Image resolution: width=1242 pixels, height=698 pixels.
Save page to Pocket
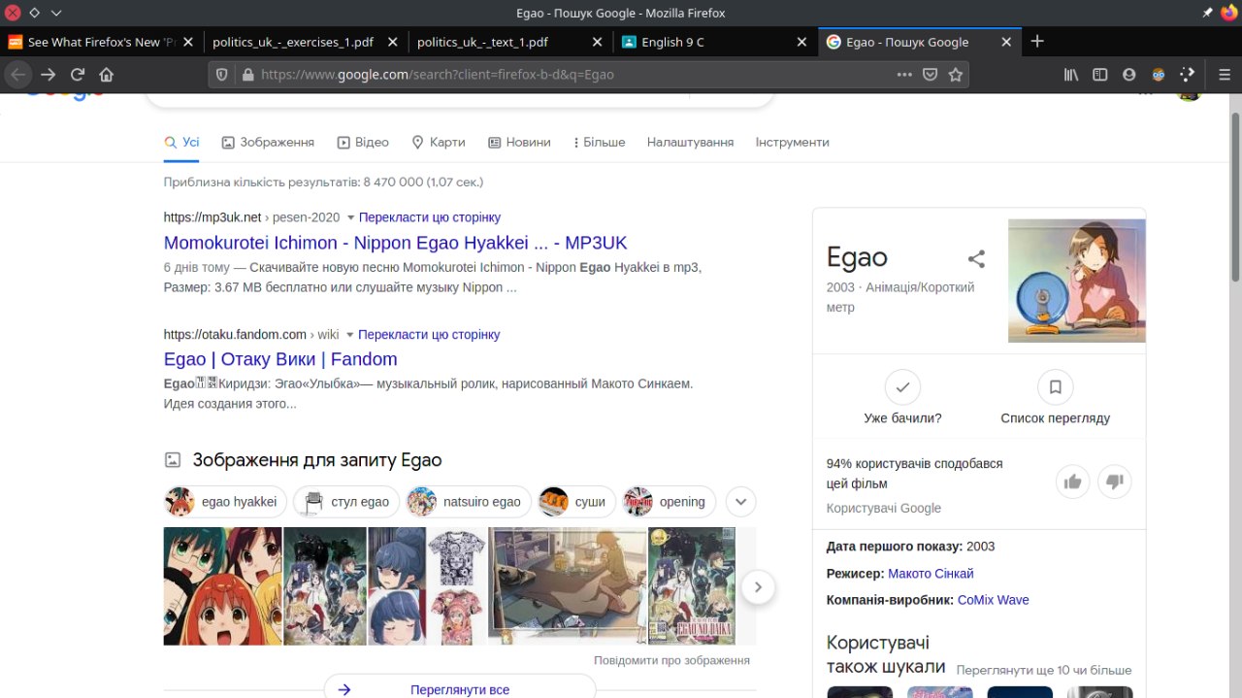(930, 74)
